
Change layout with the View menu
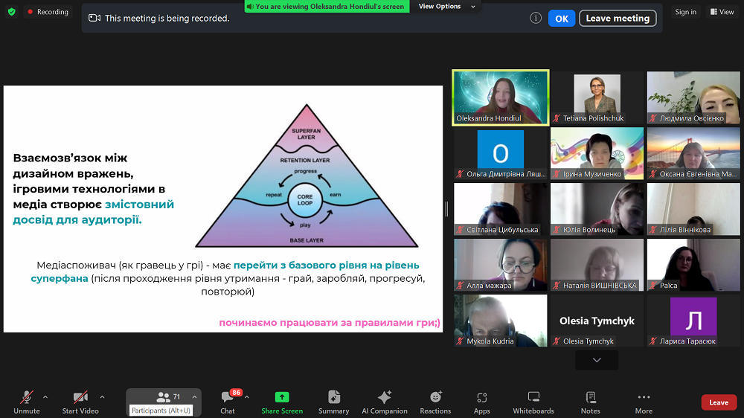pos(722,12)
